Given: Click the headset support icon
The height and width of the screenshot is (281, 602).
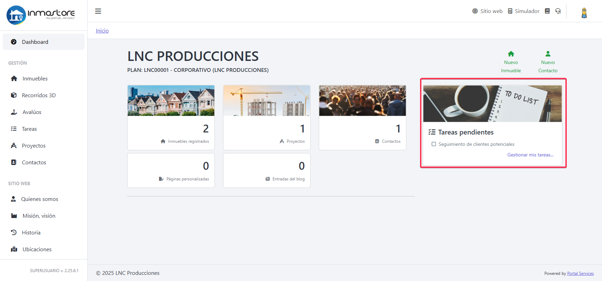Looking at the screenshot, I should pos(558,11).
